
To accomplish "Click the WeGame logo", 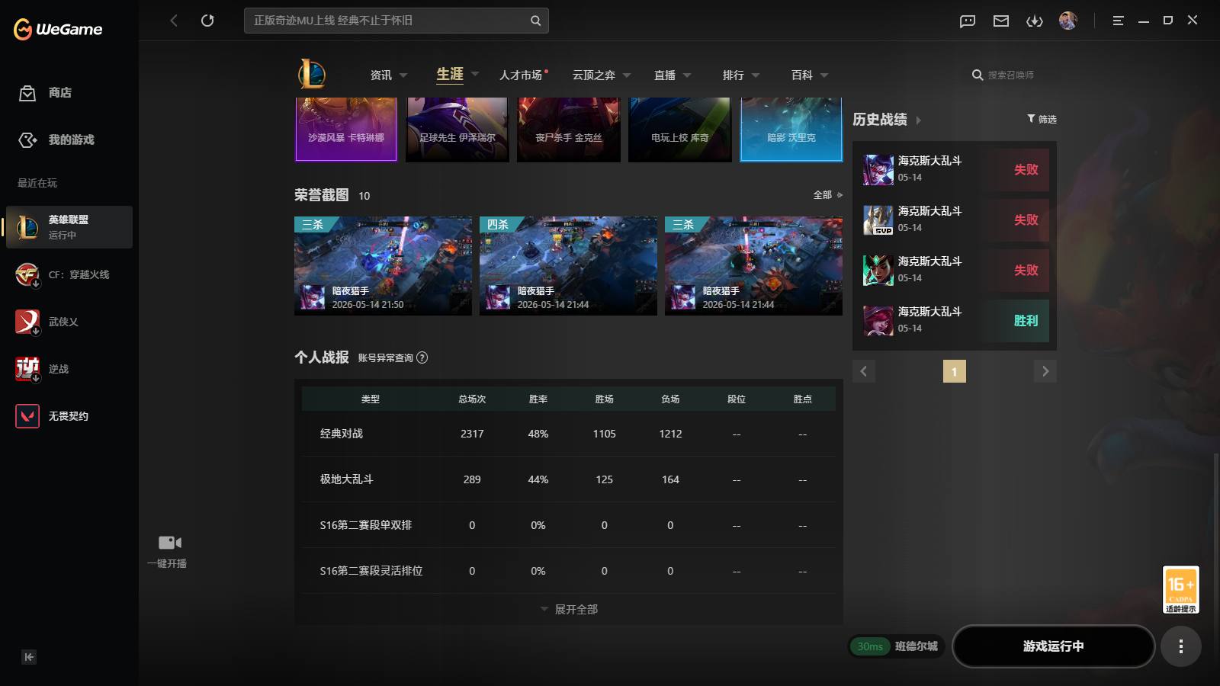I will [58, 29].
